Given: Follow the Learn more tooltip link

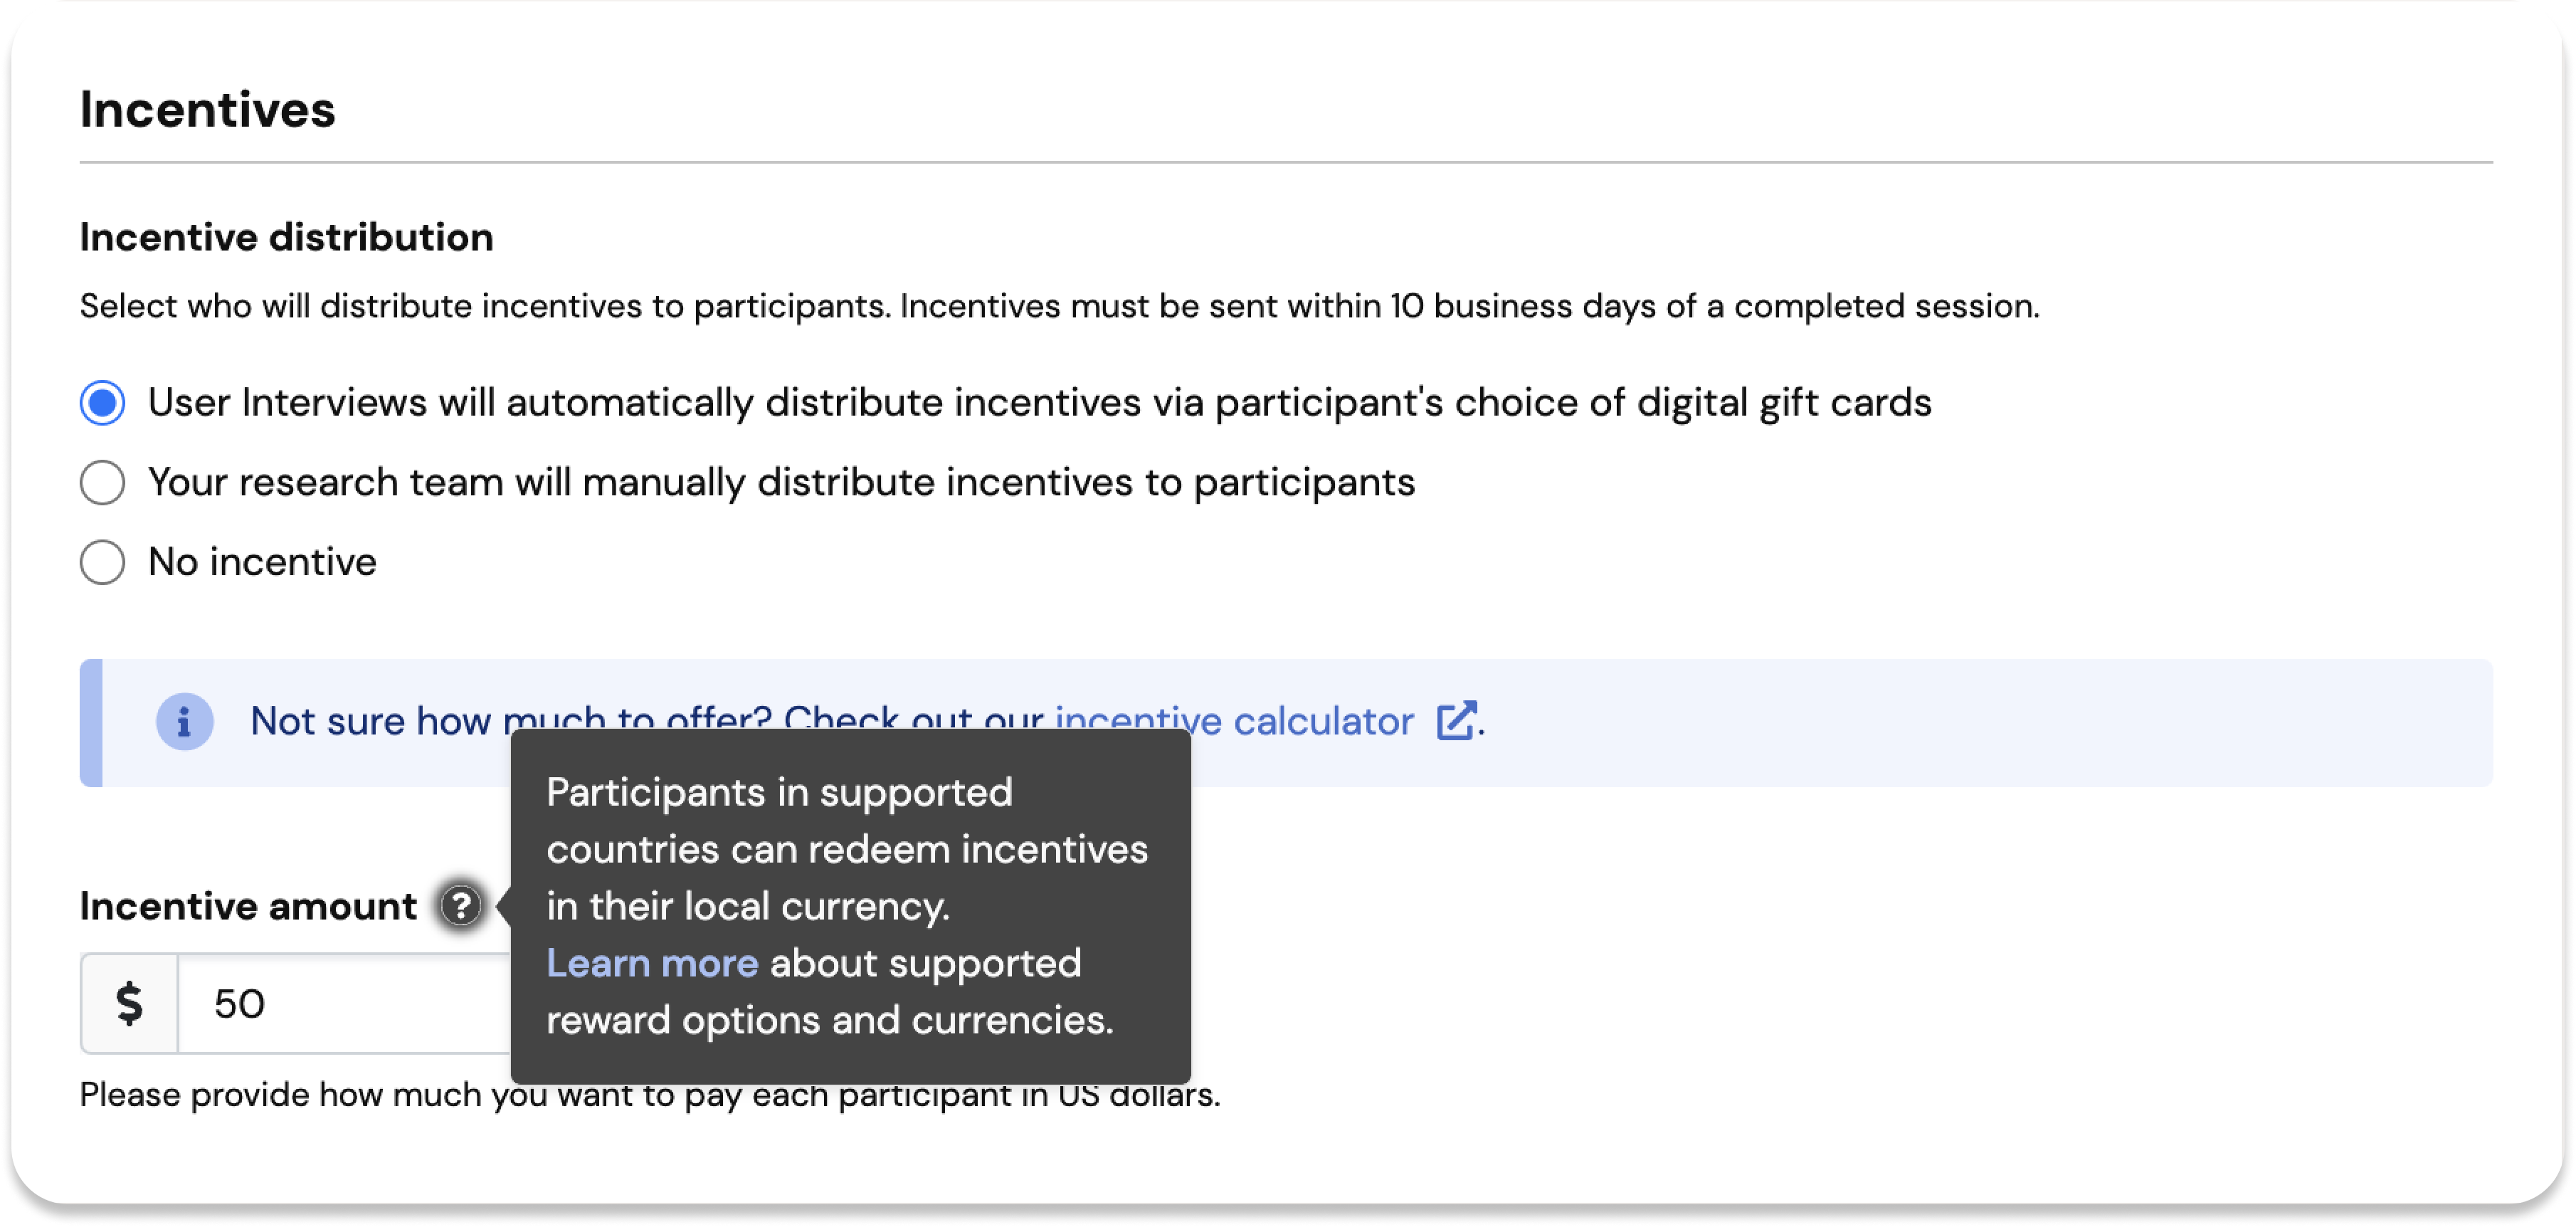Looking at the screenshot, I should pyautogui.click(x=652, y=963).
